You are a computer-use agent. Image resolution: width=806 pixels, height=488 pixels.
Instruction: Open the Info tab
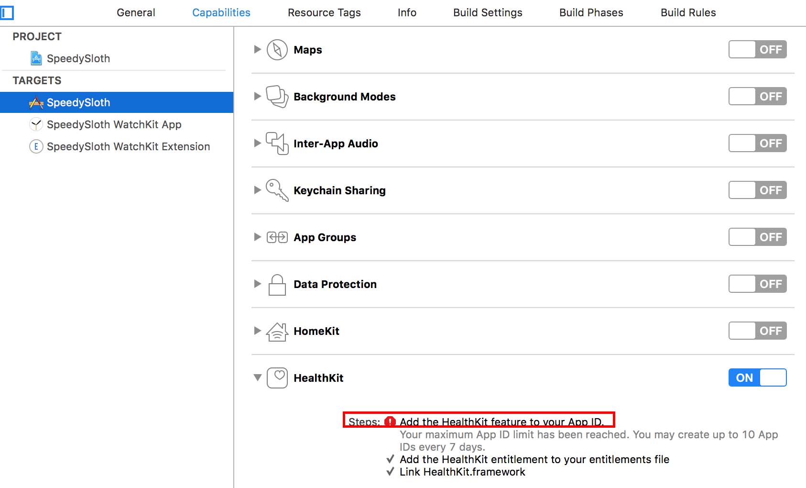(407, 13)
